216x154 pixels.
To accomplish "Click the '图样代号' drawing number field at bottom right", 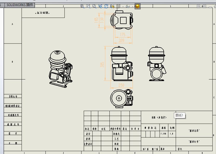I will (194, 142).
